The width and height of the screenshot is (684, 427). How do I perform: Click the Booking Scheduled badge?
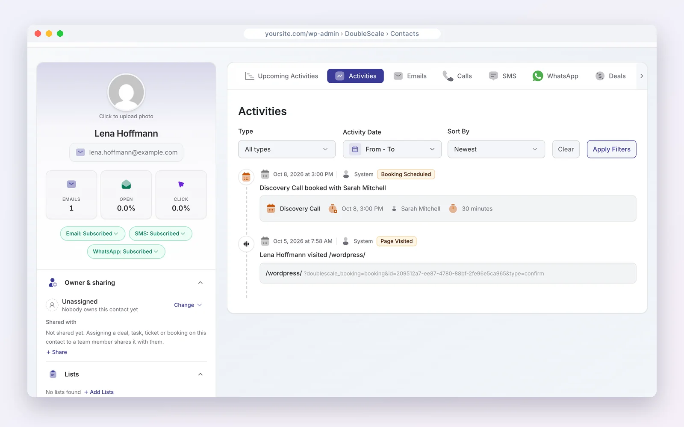pos(406,174)
